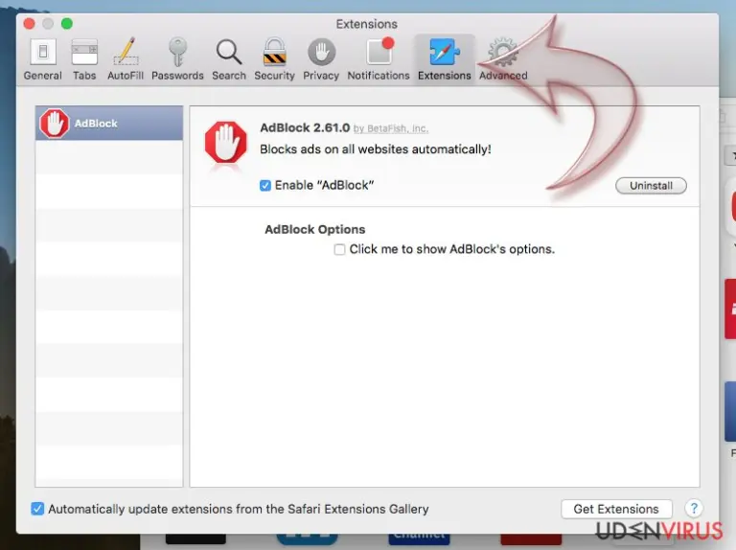Click the AdBlock 2.61.0 title text
The height and width of the screenshot is (550, 736).
coord(305,127)
